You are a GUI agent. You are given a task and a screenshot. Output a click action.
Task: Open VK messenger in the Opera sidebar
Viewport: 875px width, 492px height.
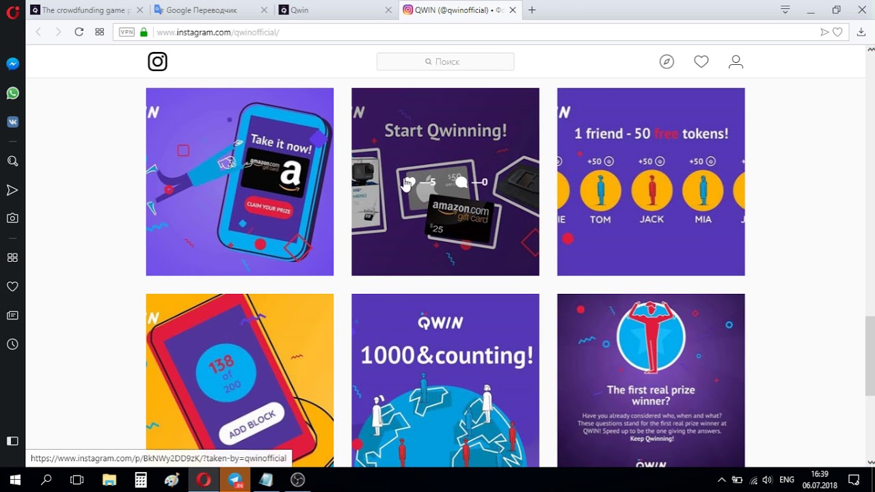[12, 122]
